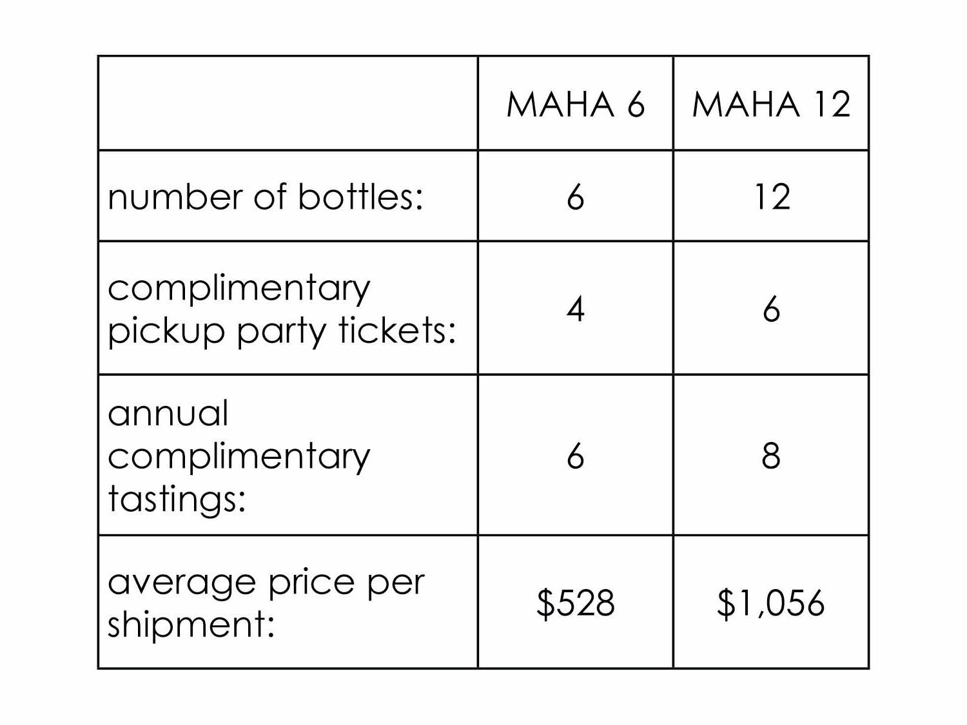Click the MAHA 12 tastings value 8
Viewport: 967px width, 725px height.
click(x=772, y=456)
